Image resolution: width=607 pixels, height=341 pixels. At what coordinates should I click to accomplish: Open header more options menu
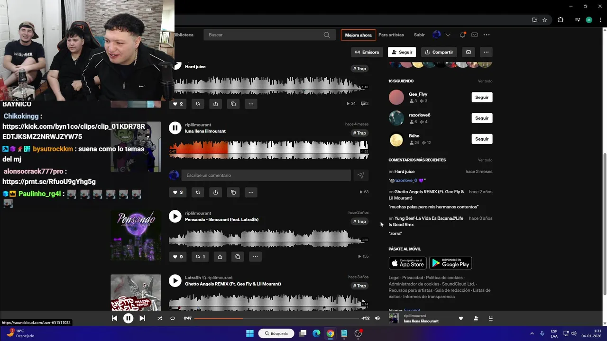pos(487,35)
